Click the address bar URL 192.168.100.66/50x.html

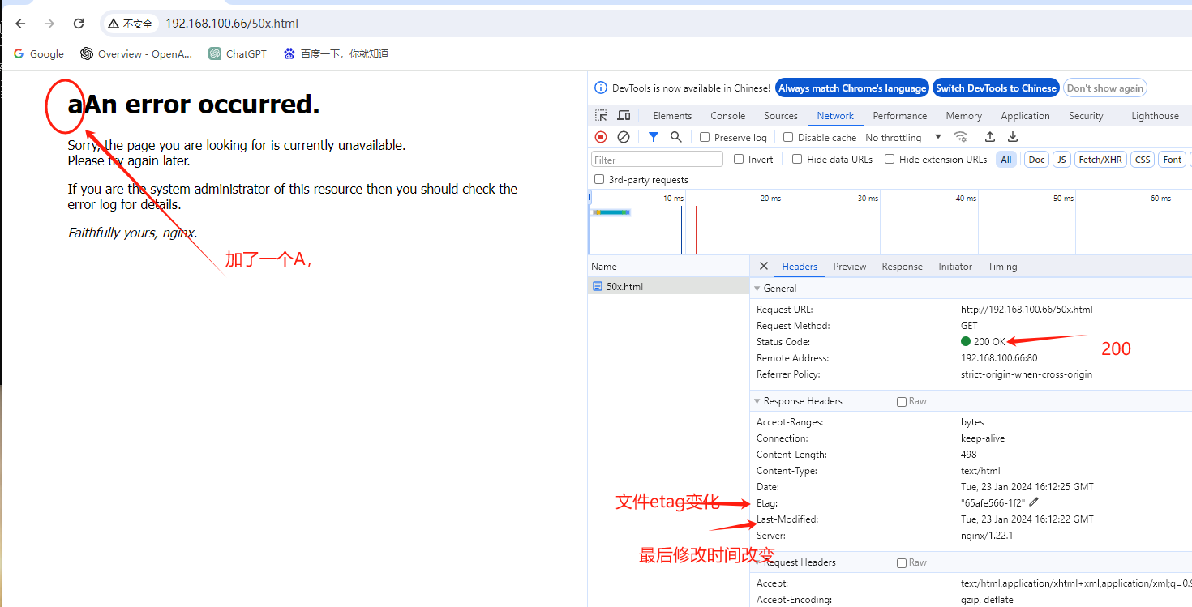tap(232, 24)
